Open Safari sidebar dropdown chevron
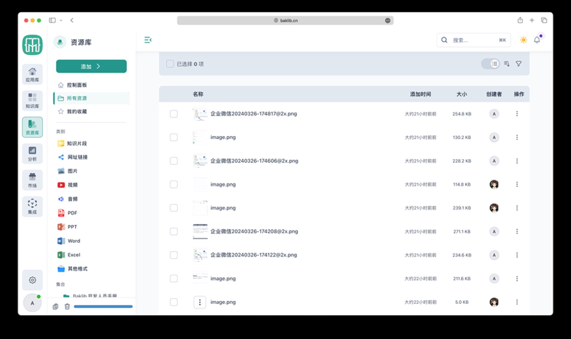This screenshot has height=339, width=571. click(x=61, y=20)
